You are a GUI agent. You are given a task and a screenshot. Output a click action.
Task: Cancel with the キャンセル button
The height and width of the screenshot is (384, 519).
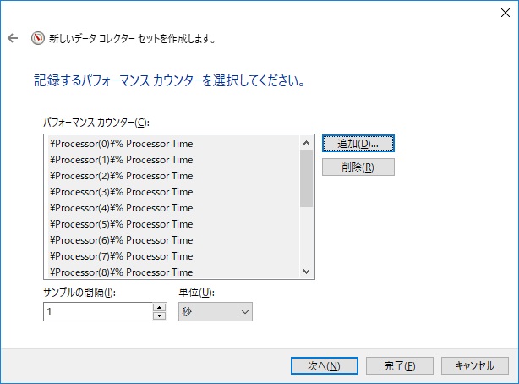[x=474, y=365]
